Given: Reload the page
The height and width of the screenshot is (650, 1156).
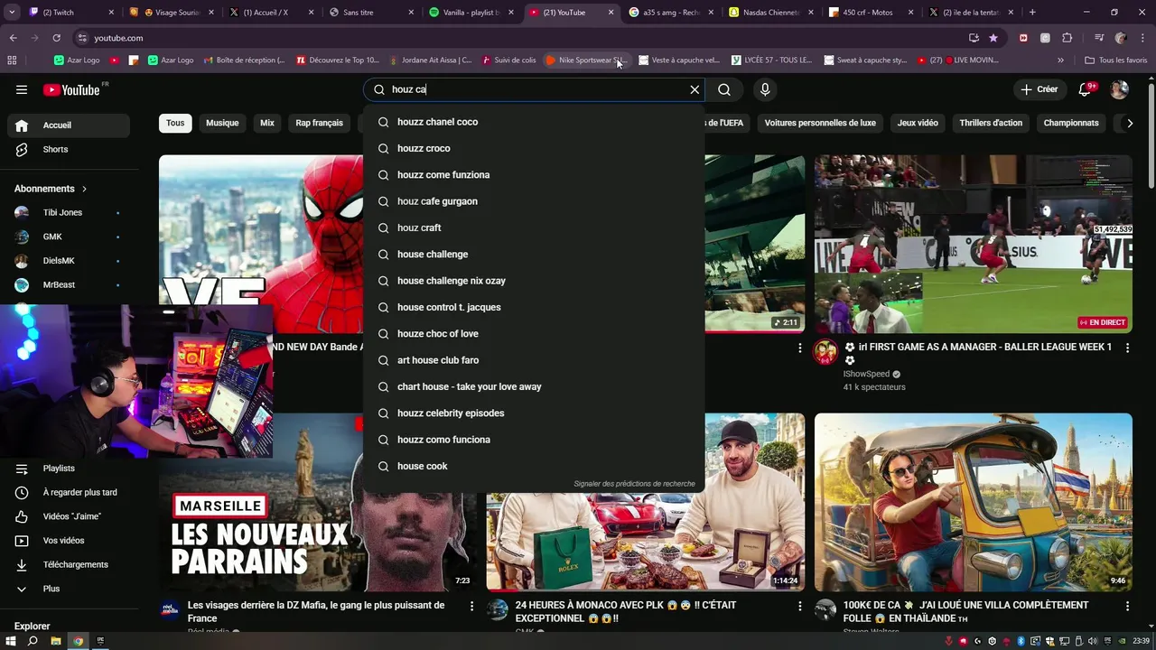Looking at the screenshot, I should [x=56, y=38].
